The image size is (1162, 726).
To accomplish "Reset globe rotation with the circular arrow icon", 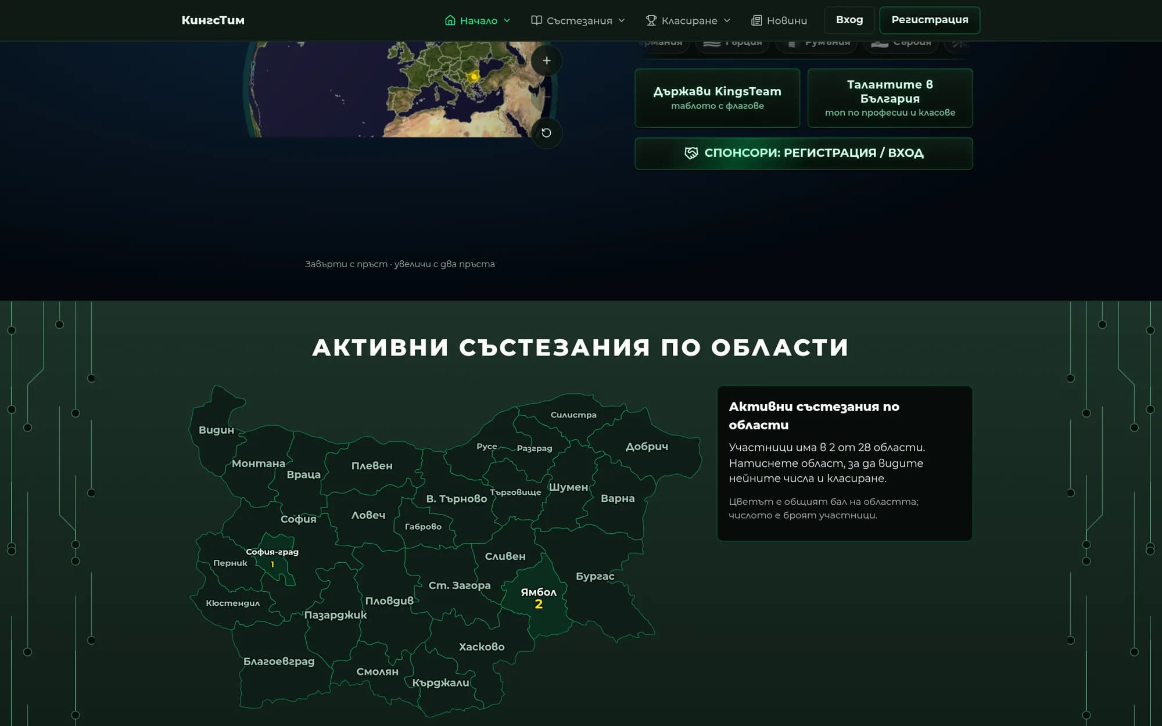I will 546,132.
